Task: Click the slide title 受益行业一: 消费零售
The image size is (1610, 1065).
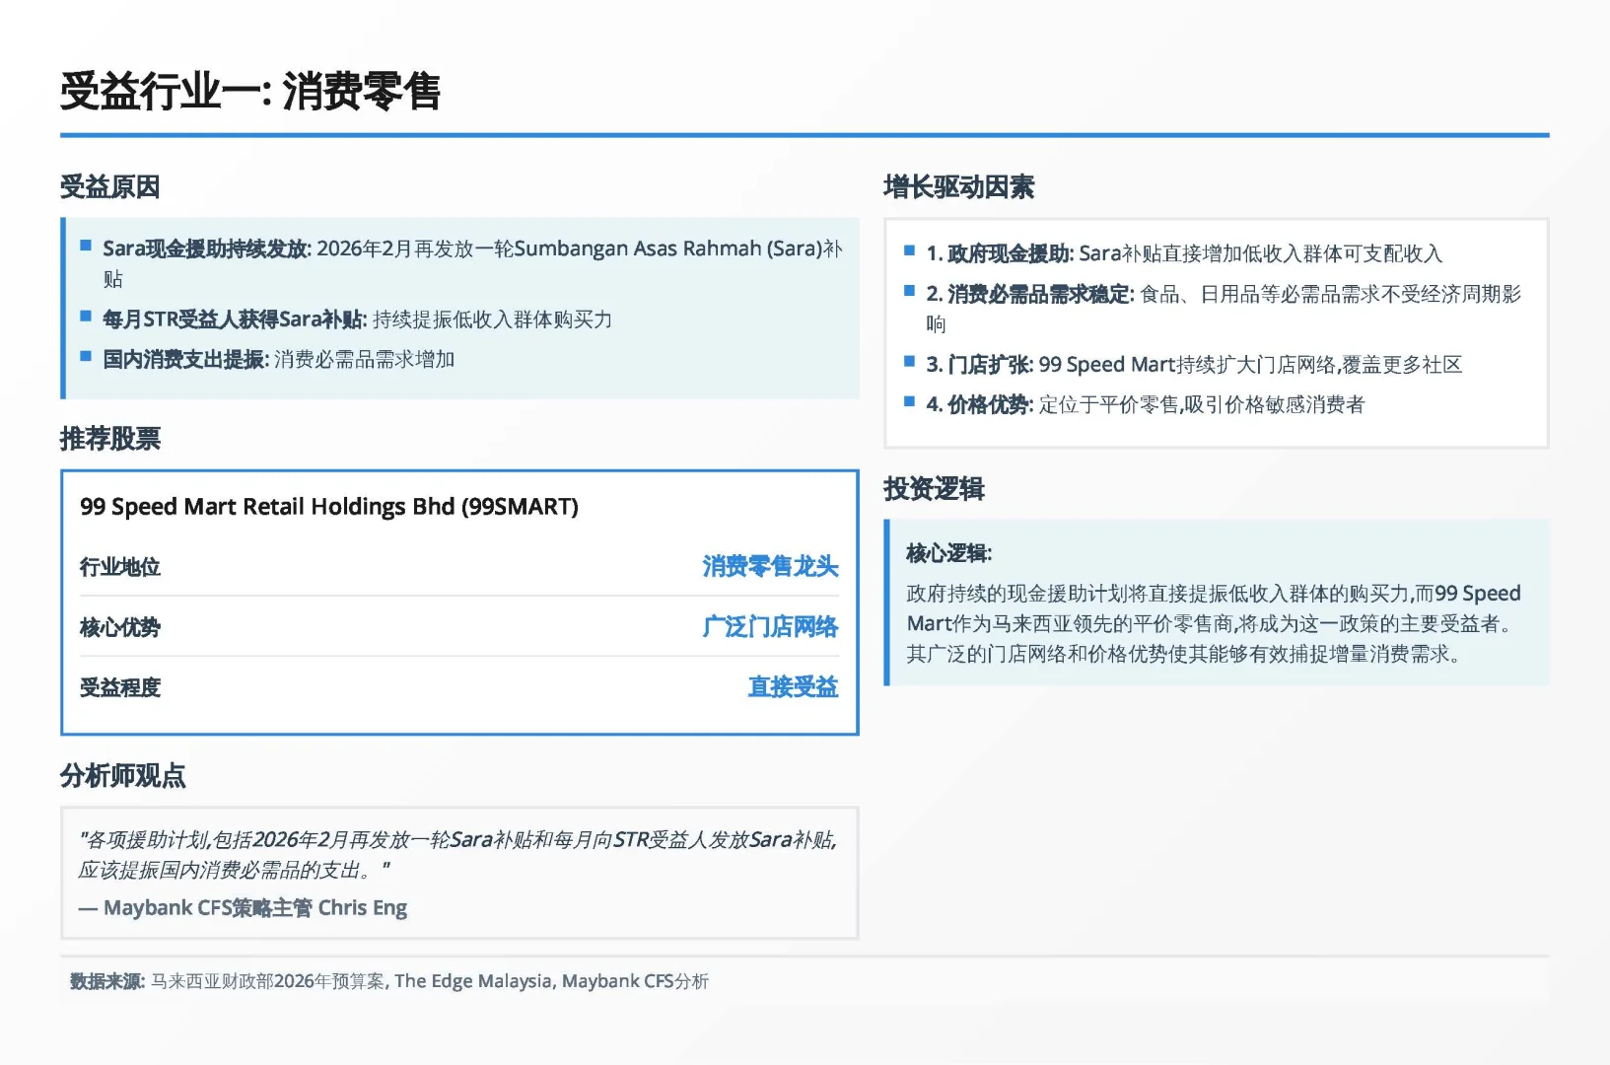Action: (x=250, y=92)
